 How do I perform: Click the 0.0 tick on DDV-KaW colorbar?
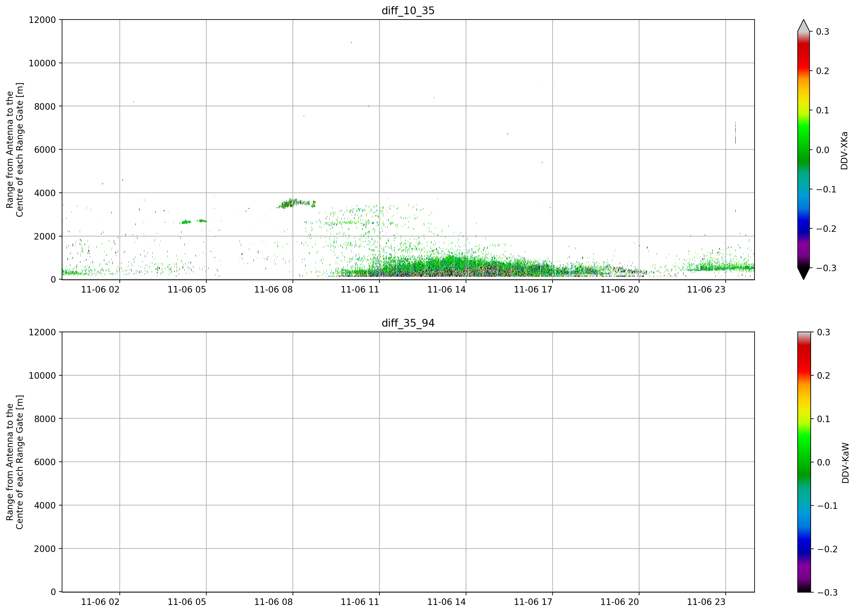[823, 462]
